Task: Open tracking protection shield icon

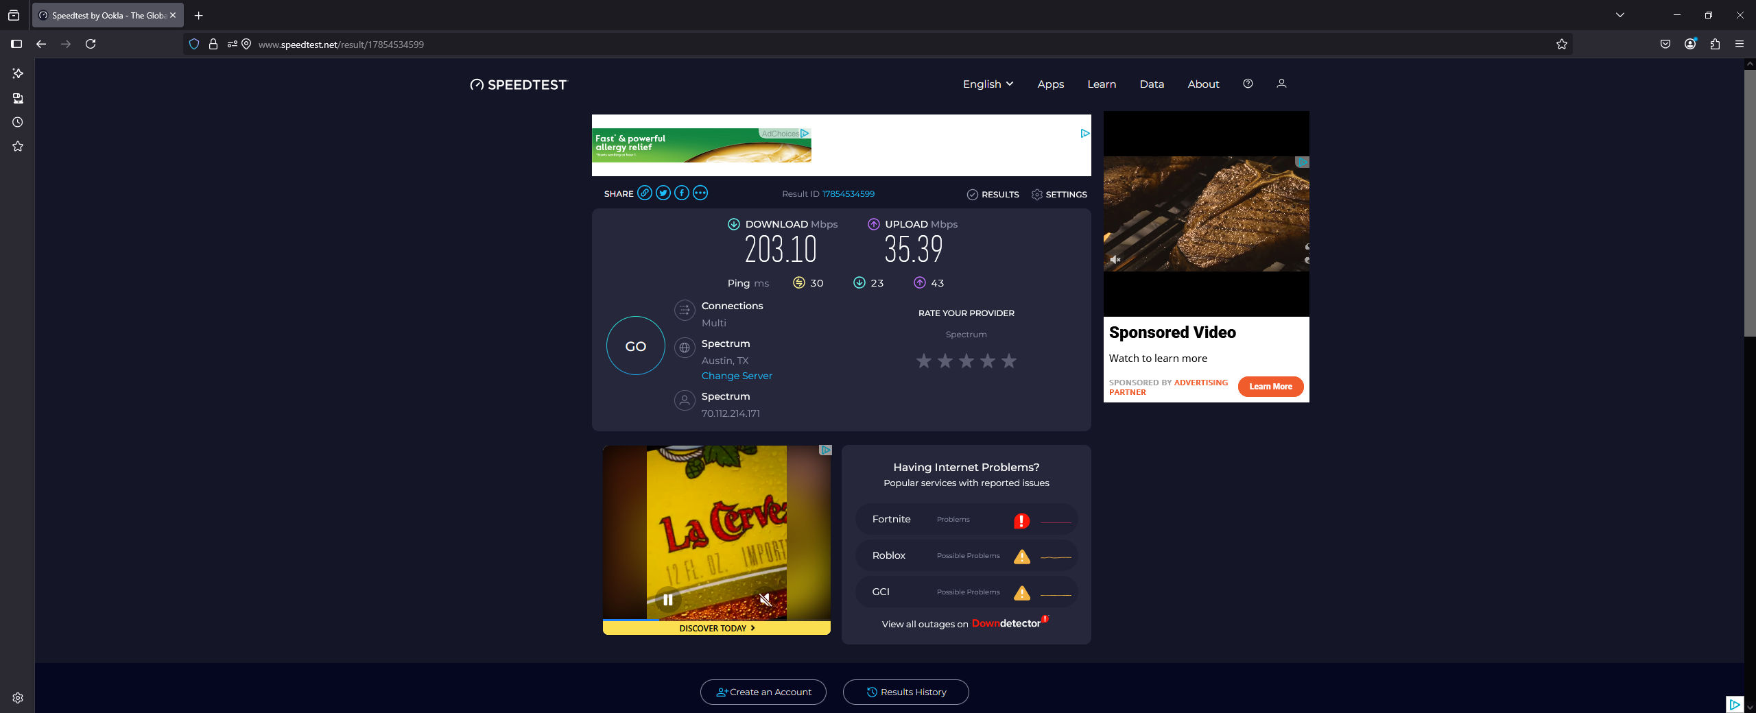Action: 194,44
